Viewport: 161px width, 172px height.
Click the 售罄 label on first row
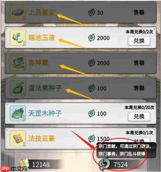point(139,12)
